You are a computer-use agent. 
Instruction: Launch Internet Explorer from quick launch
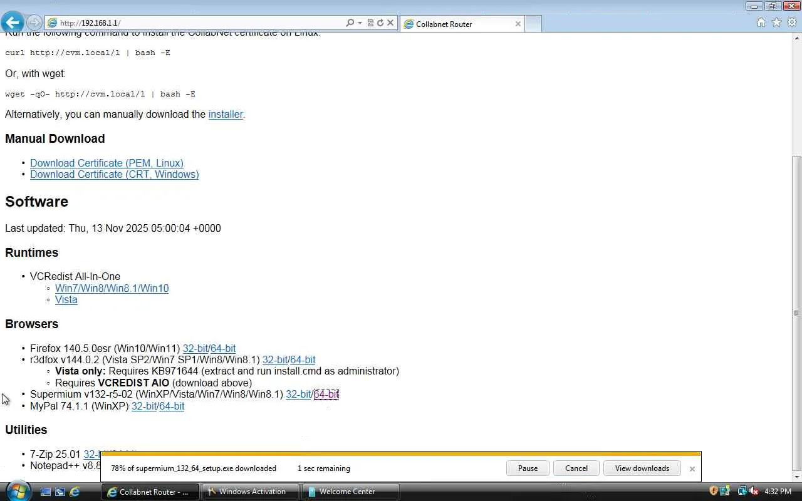pos(75,492)
